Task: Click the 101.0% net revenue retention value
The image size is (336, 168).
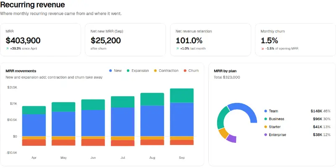Action: click(x=189, y=40)
